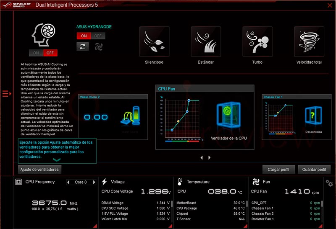The height and width of the screenshot is (229, 336).
Task: Select the Silencioso fan profile icon
Action: (x=154, y=42)
